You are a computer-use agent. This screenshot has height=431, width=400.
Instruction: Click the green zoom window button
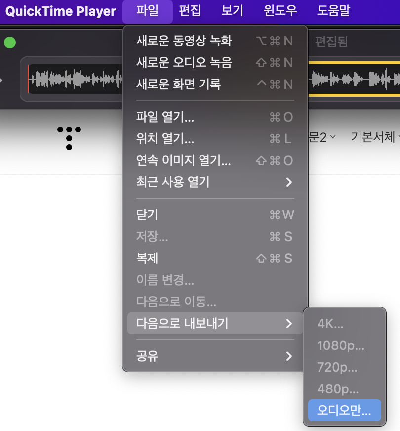coord(10,43)
